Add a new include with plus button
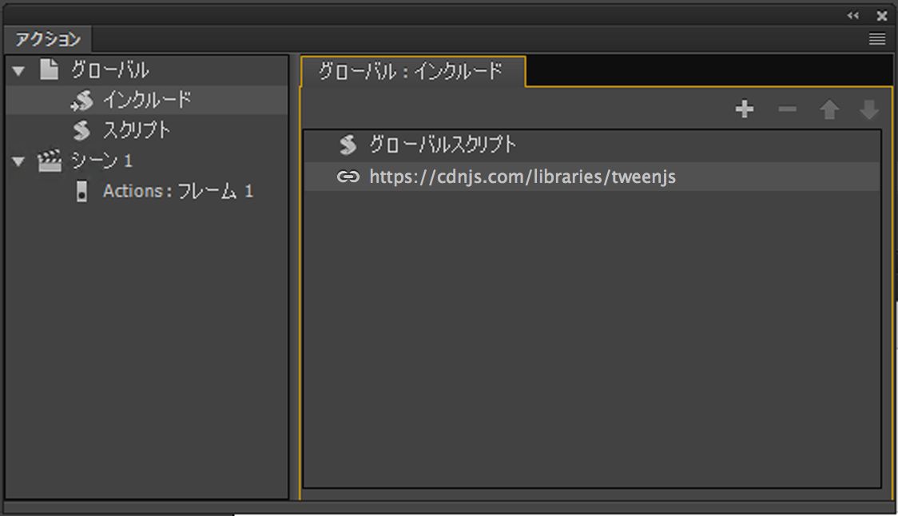The height and width of the screenshot is (516, 898). point(745,109)
